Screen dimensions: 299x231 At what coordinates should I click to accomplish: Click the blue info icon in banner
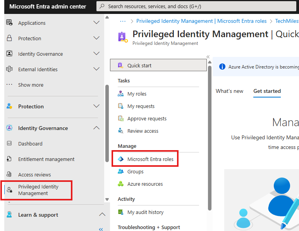coord(222,67)
